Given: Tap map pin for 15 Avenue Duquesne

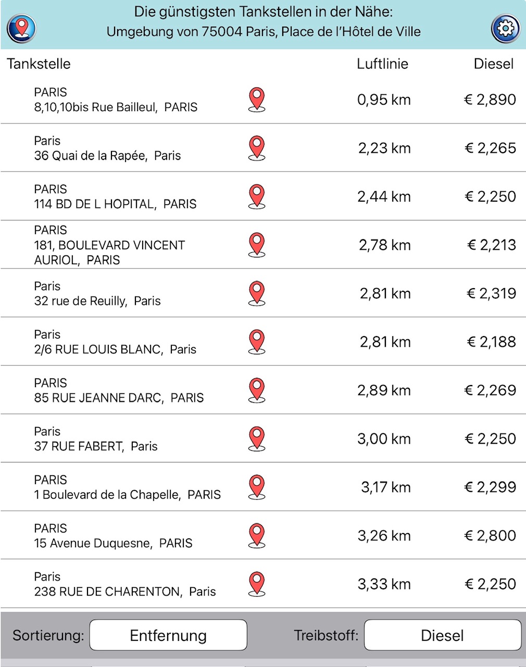Looking at the screenshot, I should click(x=257, y=536).
